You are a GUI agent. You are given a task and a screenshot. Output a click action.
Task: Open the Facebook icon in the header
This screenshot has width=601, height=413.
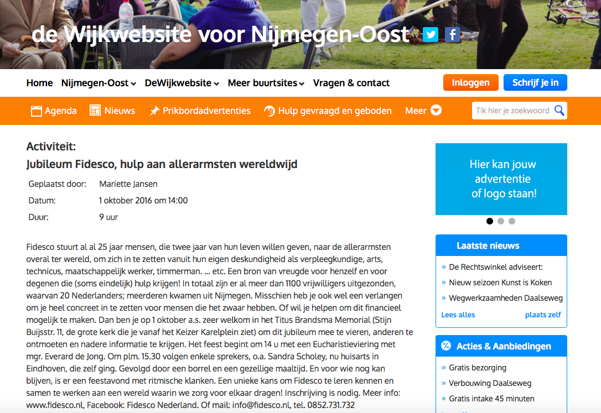452,35
